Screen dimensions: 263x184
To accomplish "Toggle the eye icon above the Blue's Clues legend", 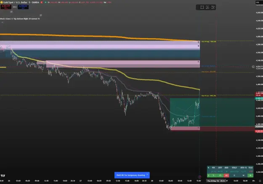I will coord(40,15).
